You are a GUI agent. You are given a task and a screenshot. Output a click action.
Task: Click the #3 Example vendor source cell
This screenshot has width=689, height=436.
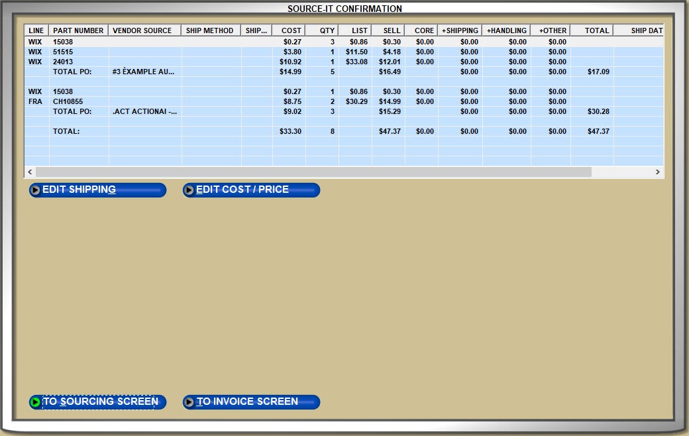click(x=144, y=72)
